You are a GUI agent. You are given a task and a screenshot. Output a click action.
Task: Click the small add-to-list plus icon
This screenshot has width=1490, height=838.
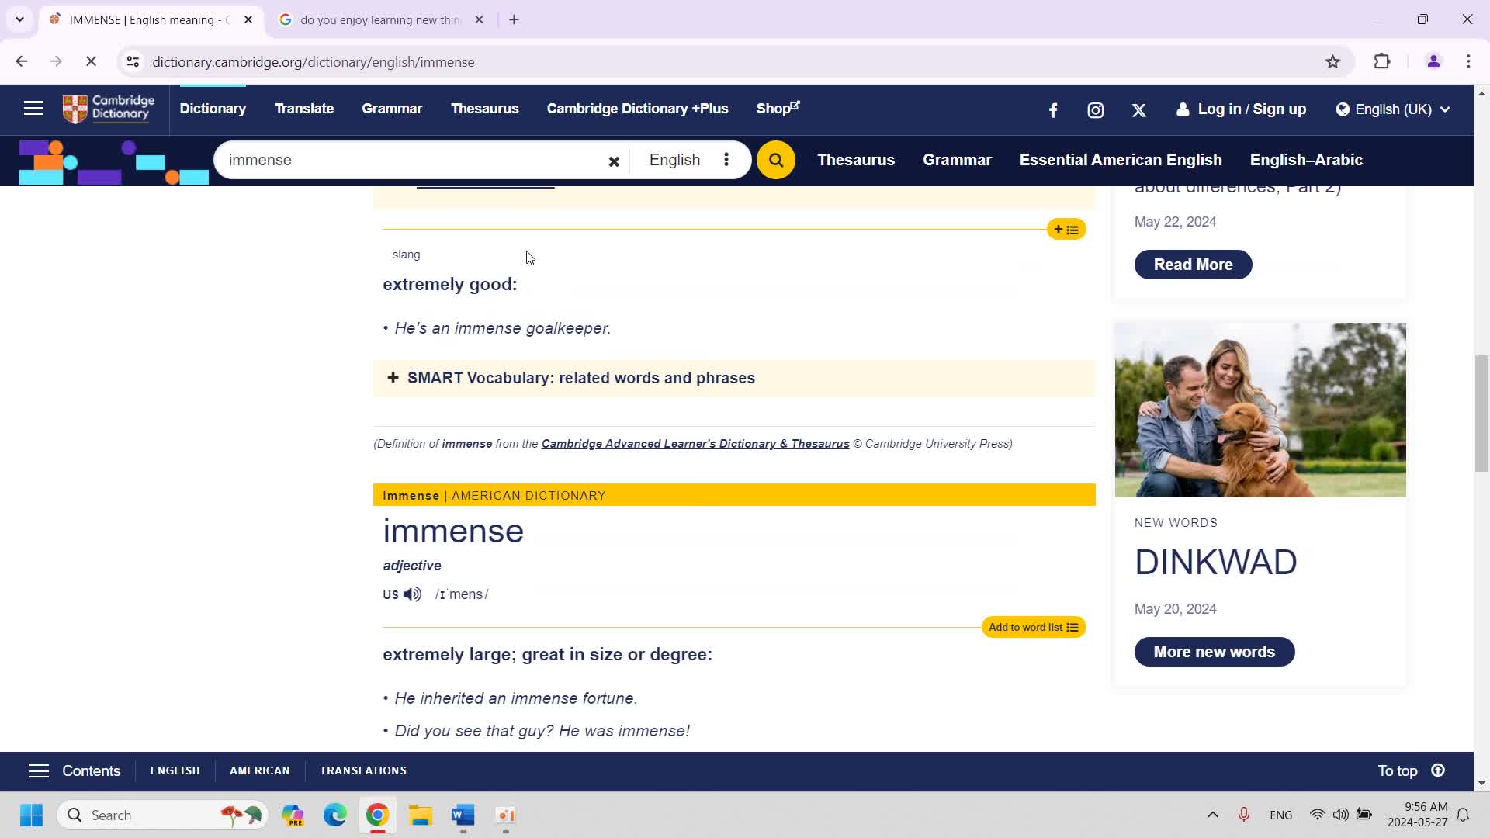tap(1066, 230)
